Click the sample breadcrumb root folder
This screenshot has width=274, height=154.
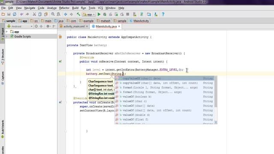click(x=9, y=21)
